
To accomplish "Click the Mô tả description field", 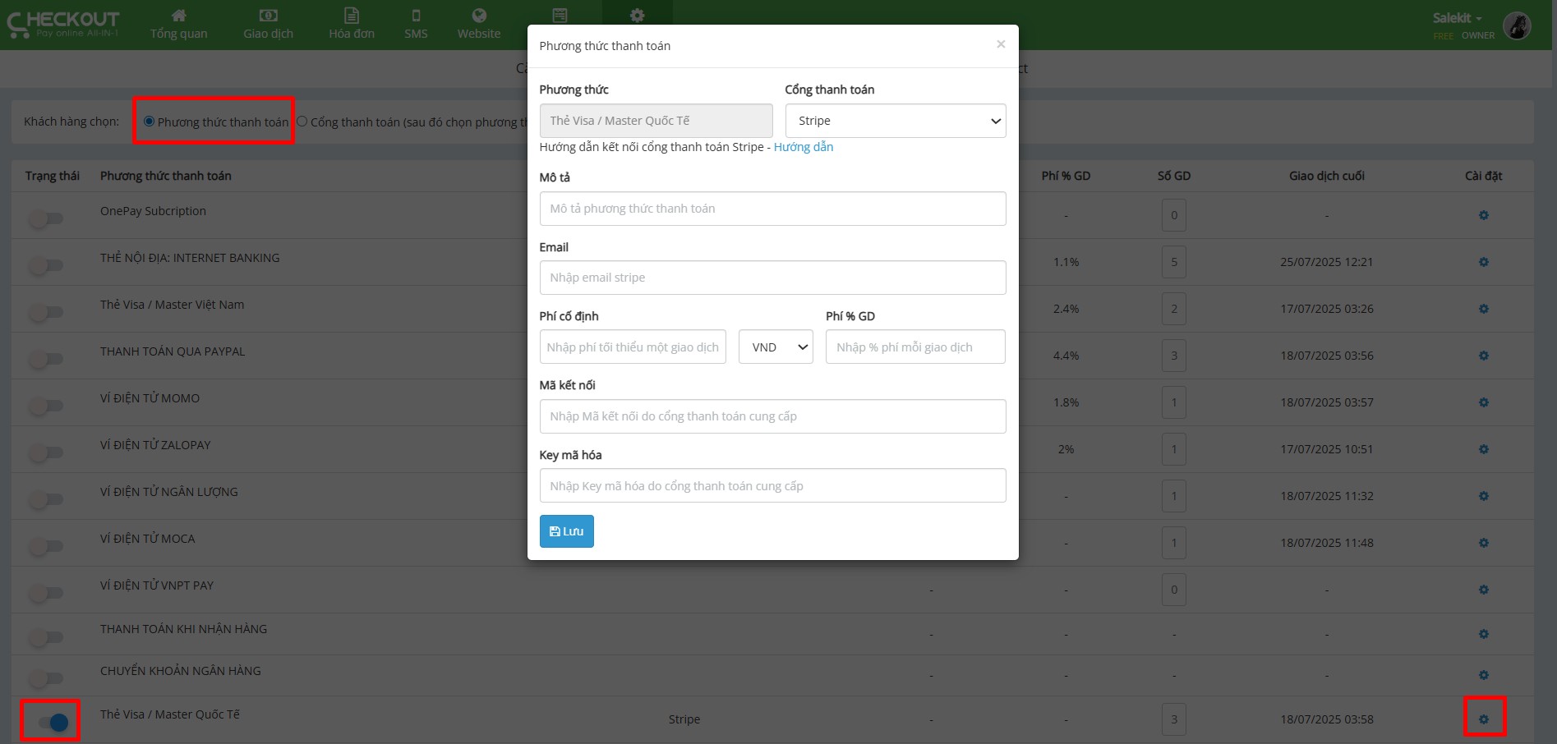I will point(772,209).
